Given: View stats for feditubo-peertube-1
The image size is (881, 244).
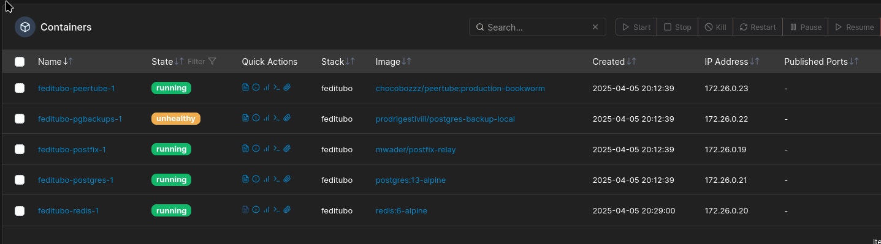Looking at the screenshot, I should 266,88.
